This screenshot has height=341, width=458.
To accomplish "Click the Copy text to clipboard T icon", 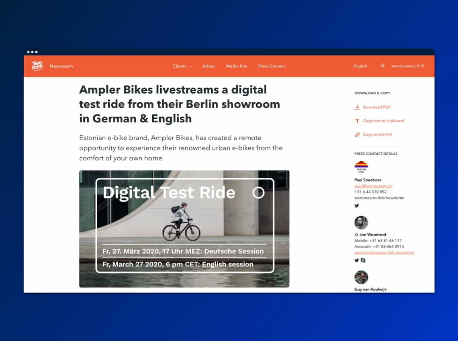I will [357, 121].
